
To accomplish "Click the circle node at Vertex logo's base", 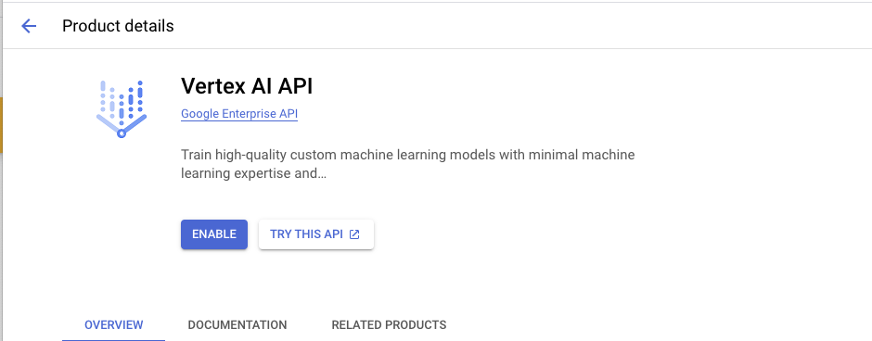I will [x=122, y=133].
